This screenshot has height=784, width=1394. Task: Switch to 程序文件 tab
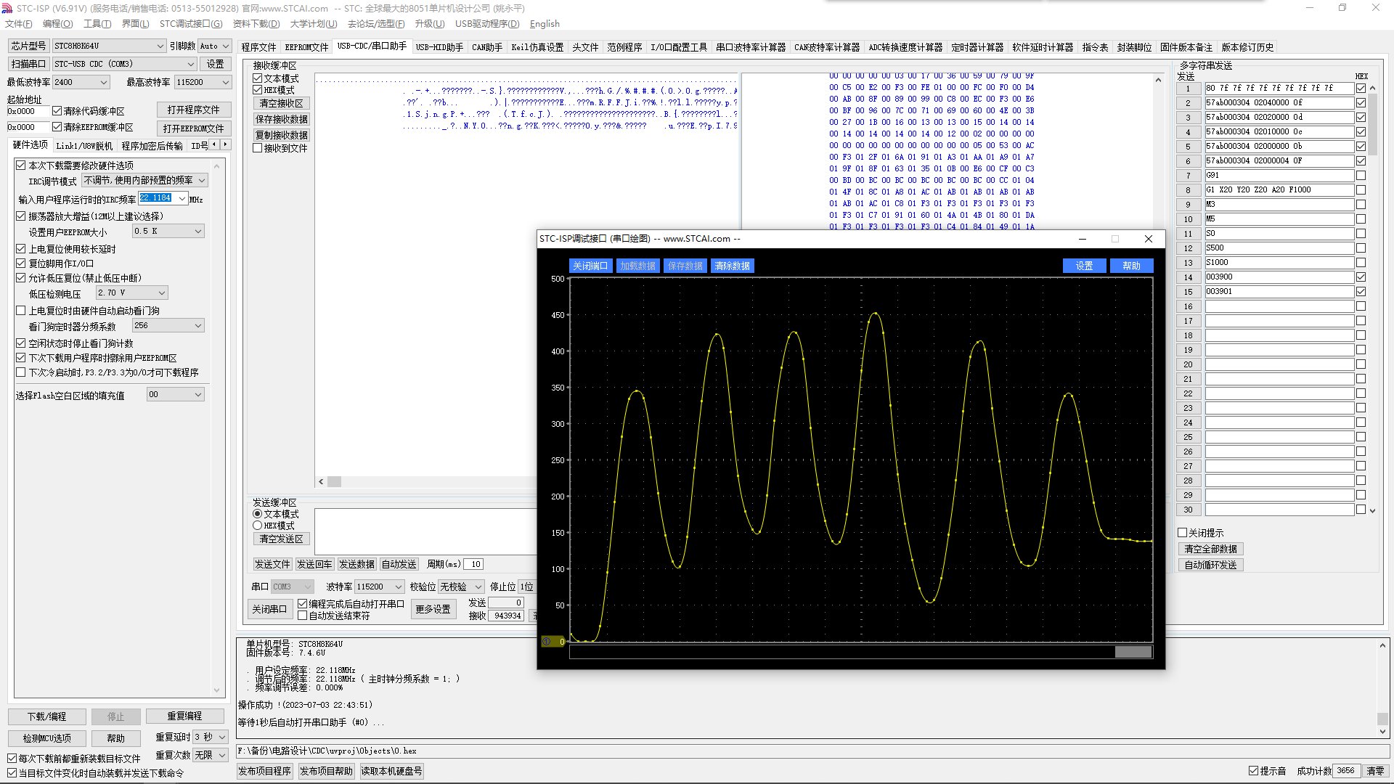[259, 47]
